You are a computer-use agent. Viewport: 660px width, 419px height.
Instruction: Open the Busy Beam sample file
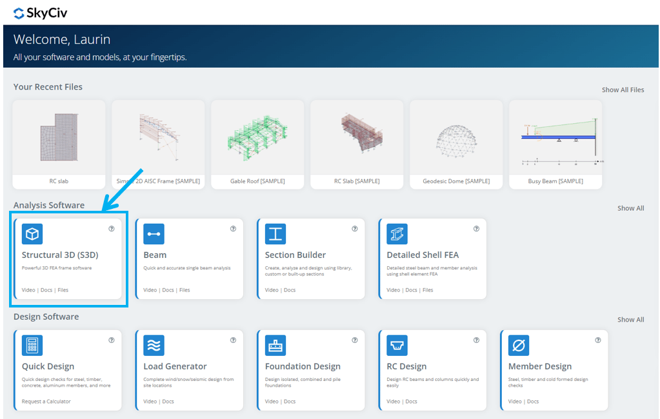(555, 144)
